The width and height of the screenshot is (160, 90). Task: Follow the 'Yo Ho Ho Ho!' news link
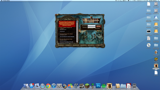tap(62, 31)
